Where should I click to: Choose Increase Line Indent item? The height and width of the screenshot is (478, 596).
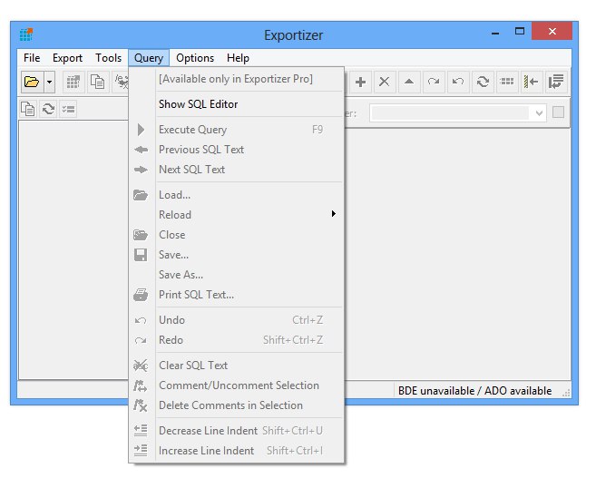coord(237,451)
